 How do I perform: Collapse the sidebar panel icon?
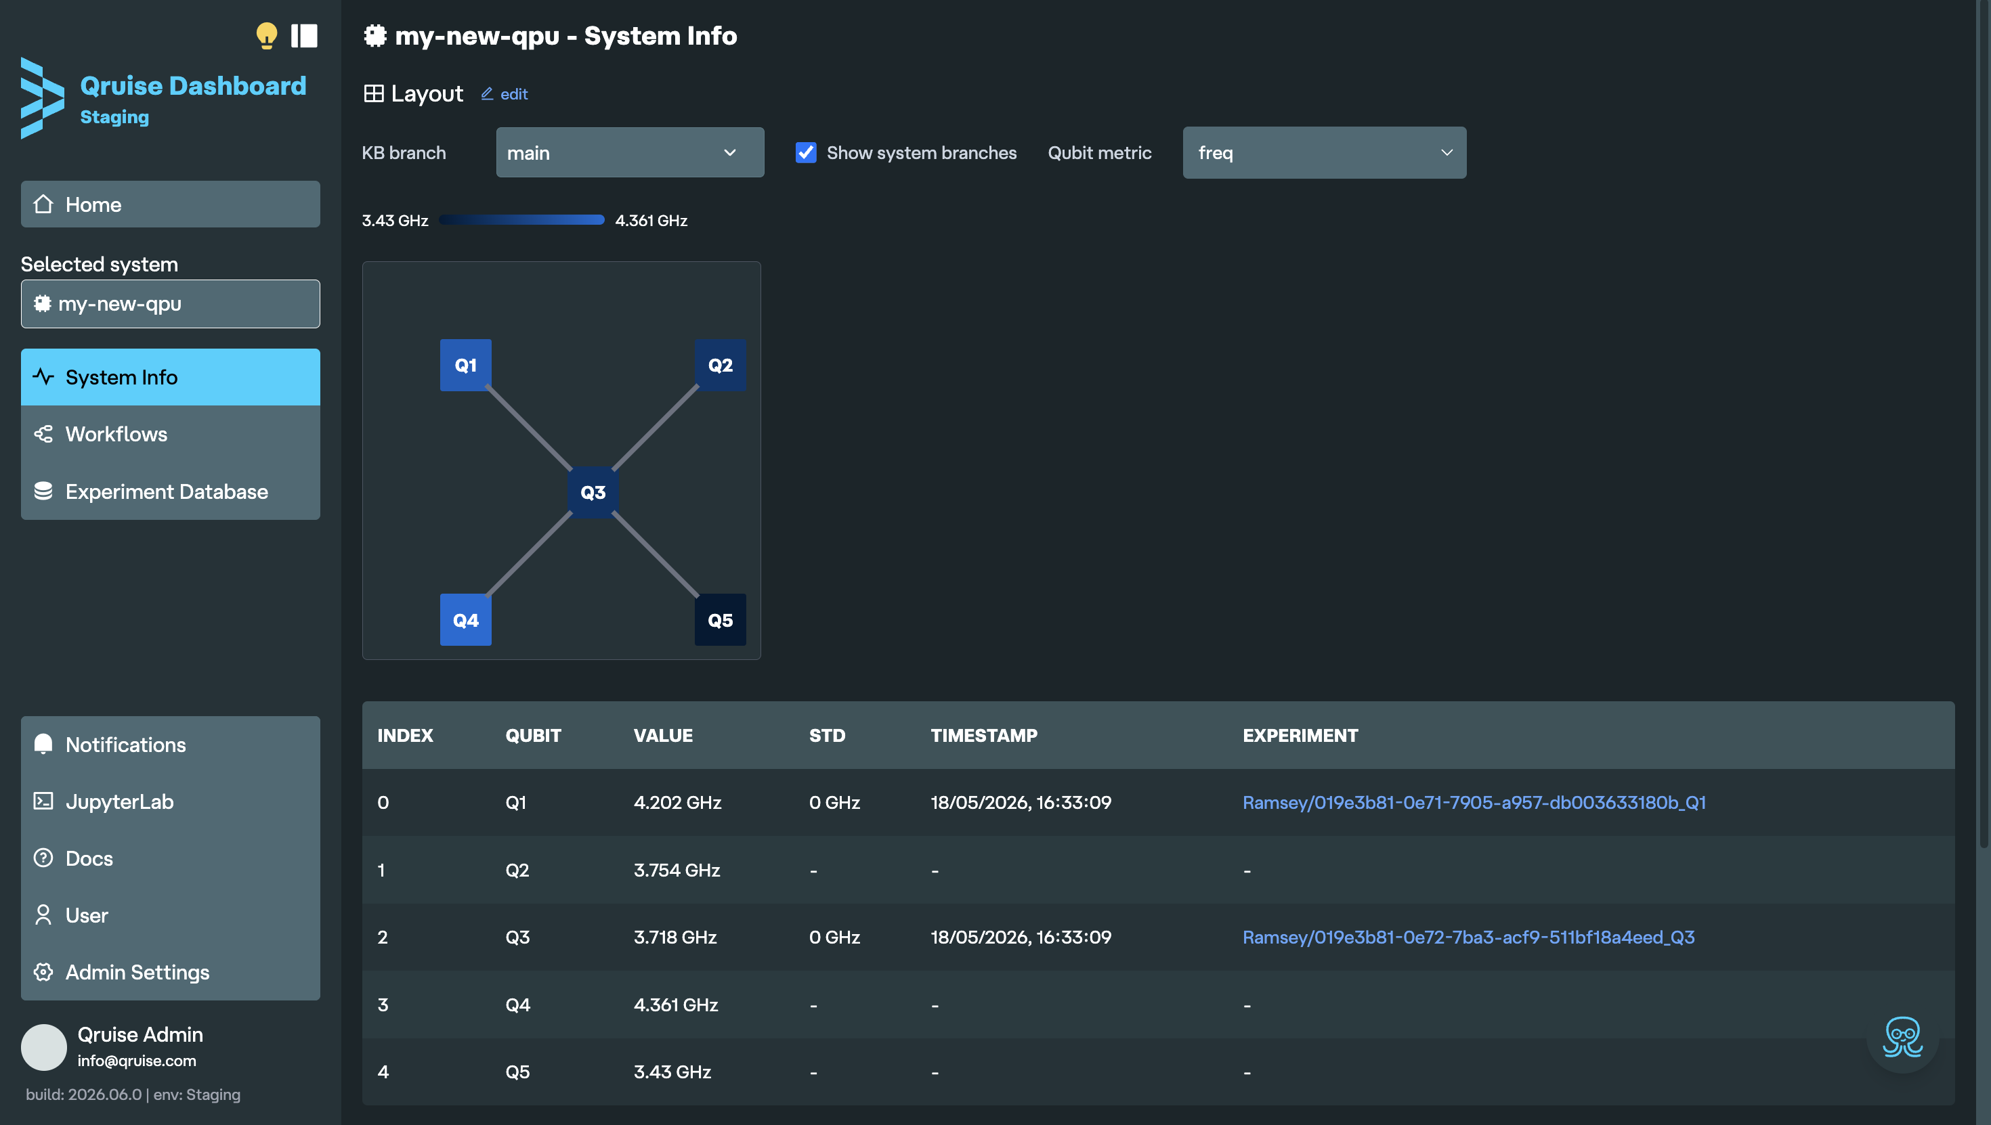[x=304, y=36]
